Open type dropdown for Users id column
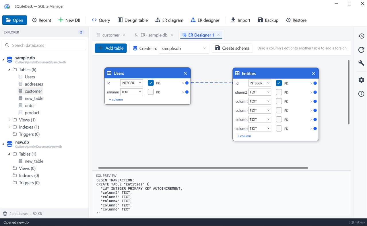367x226 pixels. 131,83
